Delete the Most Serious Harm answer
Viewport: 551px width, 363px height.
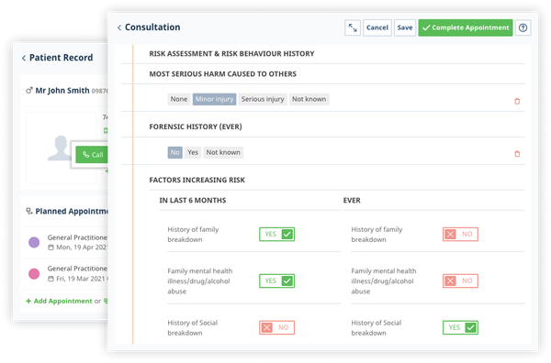[517, 101]
